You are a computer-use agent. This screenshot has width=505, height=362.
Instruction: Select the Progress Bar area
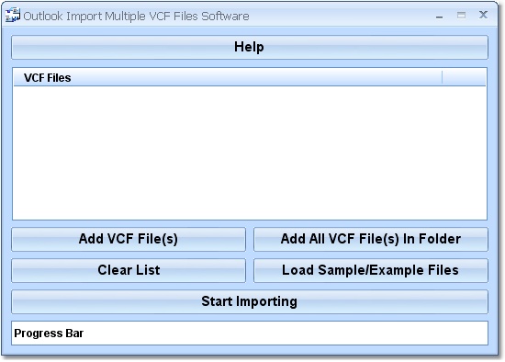coord(250,333)
